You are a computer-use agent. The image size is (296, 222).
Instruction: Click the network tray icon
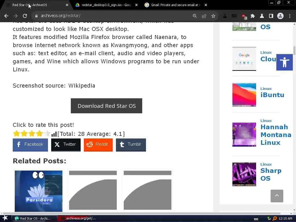[x=269, y=219]
